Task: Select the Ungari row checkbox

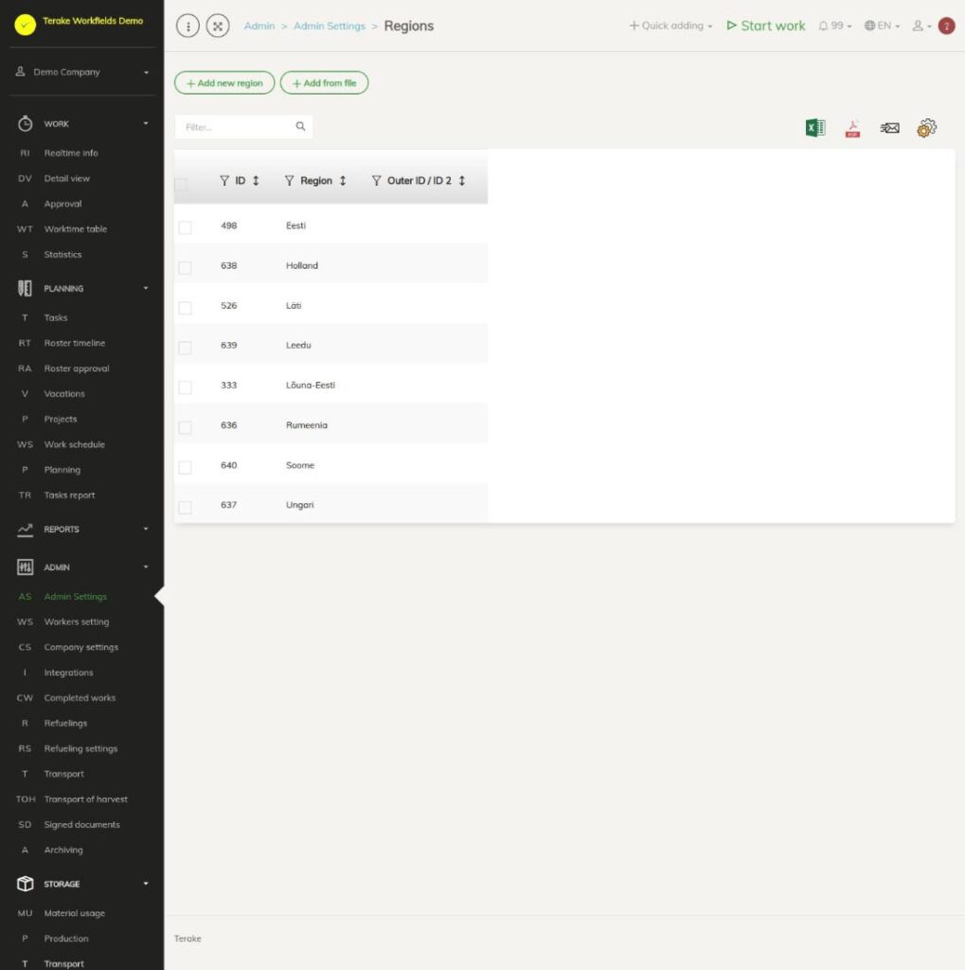Action: click(x=185, y=508)
